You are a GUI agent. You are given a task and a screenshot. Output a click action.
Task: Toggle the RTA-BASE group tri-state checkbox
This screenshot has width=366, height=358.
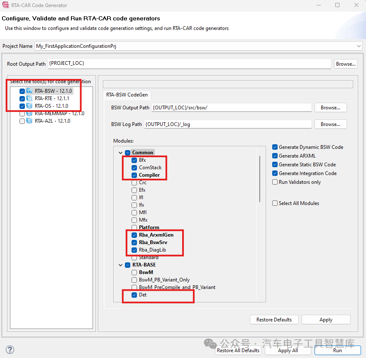tap(128, 265)
